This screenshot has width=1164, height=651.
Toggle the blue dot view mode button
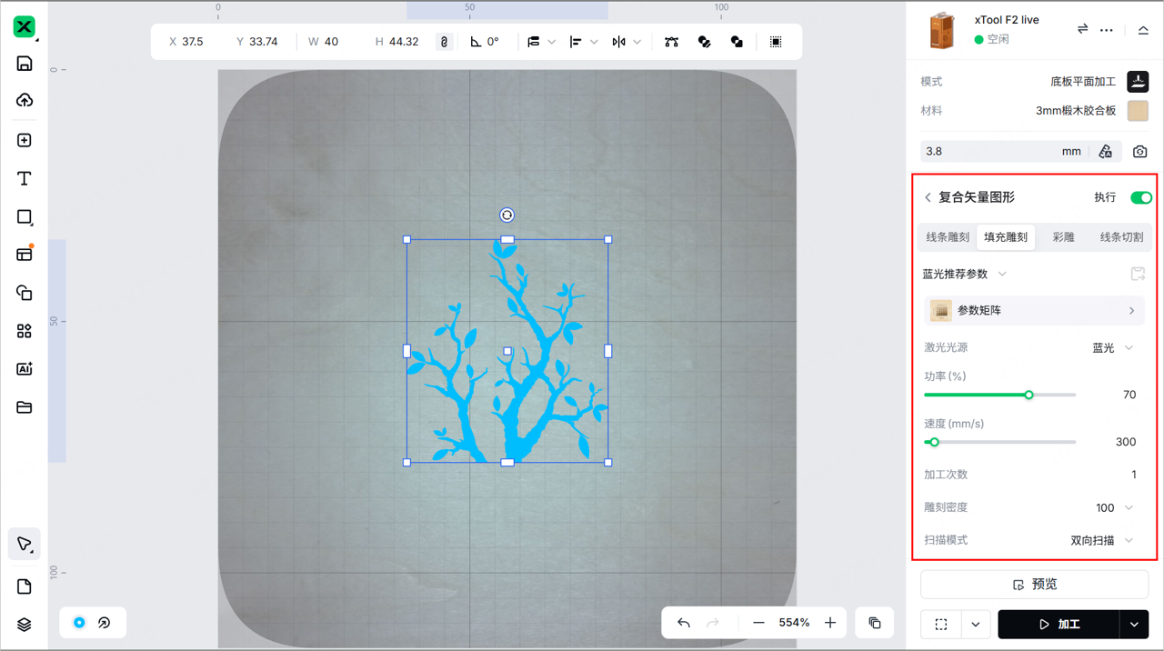[x=79, y=623]
